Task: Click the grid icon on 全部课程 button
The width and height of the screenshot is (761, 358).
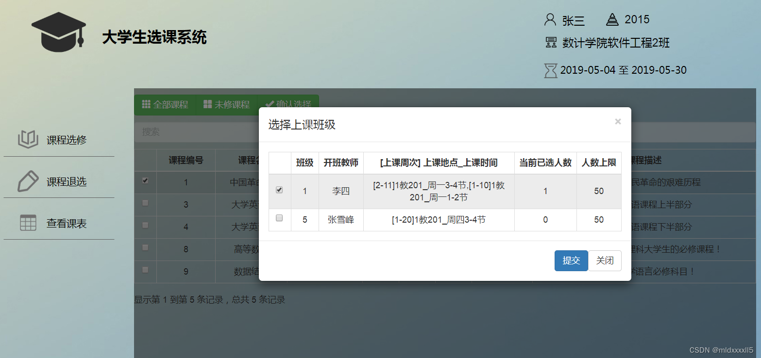Action: pos(146,104)
